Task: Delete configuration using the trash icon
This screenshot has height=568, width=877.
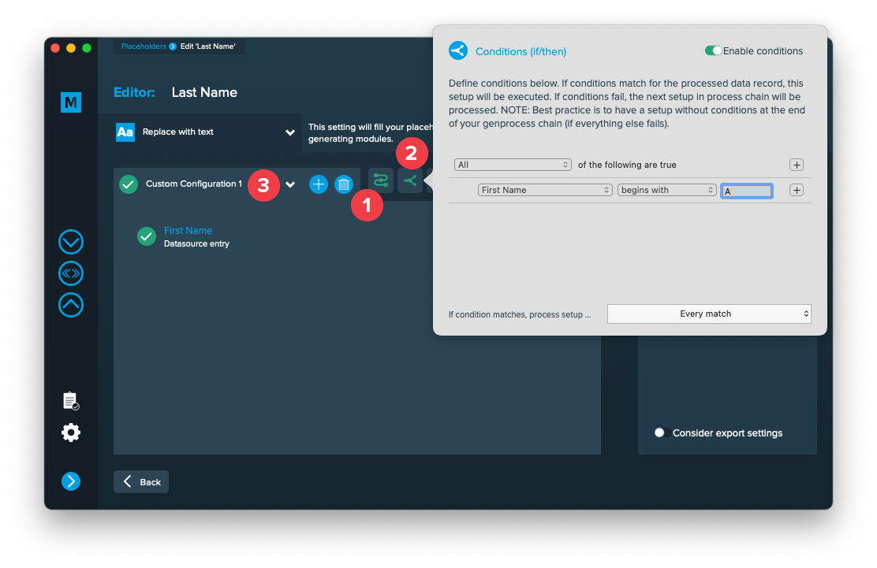Action: 344,184
